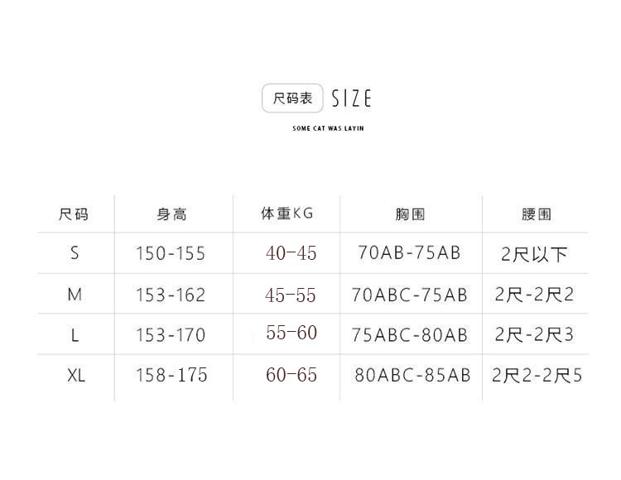Click the waist cell 2尺-2尺3
Screen dimensions: 621x480
[535, 334]
